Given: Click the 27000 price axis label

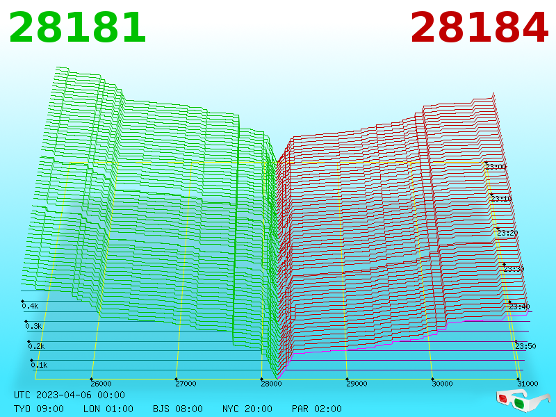Looking at the screenshot, I should (x=186, y=384).
